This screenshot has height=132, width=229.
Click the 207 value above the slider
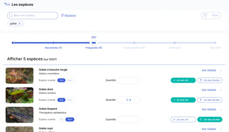click(x=94, y=37)
